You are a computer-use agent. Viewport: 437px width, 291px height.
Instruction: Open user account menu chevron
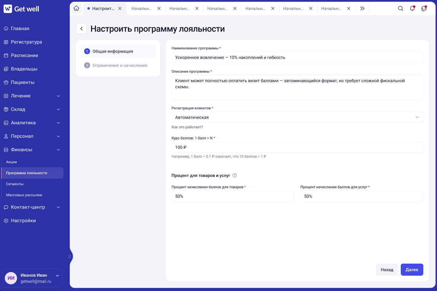pos(57,276)
